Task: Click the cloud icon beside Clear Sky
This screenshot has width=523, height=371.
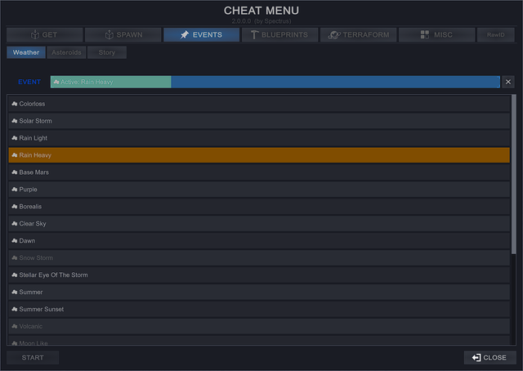Action: point(15,224)
